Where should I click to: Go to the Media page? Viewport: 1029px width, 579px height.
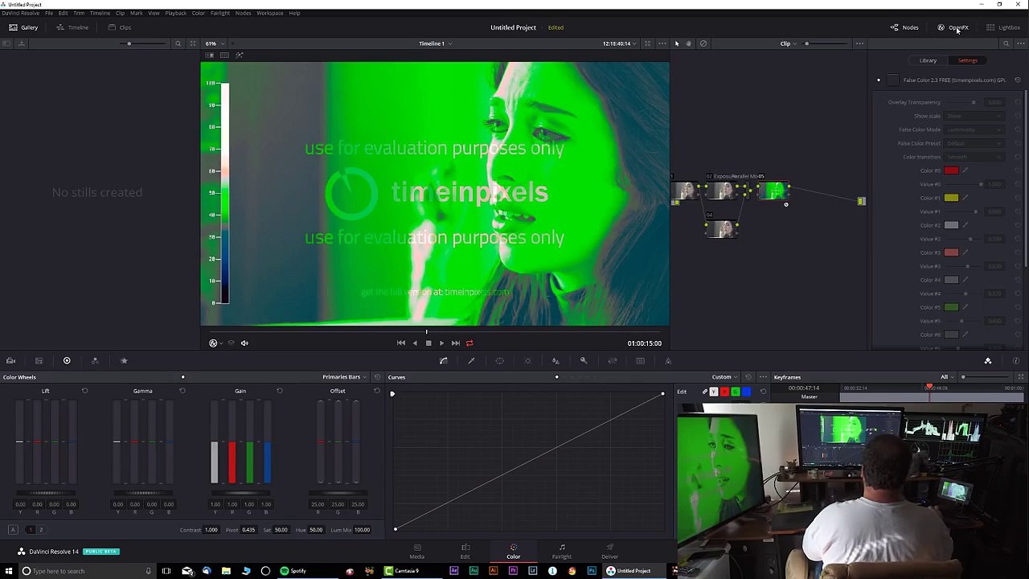pos(416,551)
